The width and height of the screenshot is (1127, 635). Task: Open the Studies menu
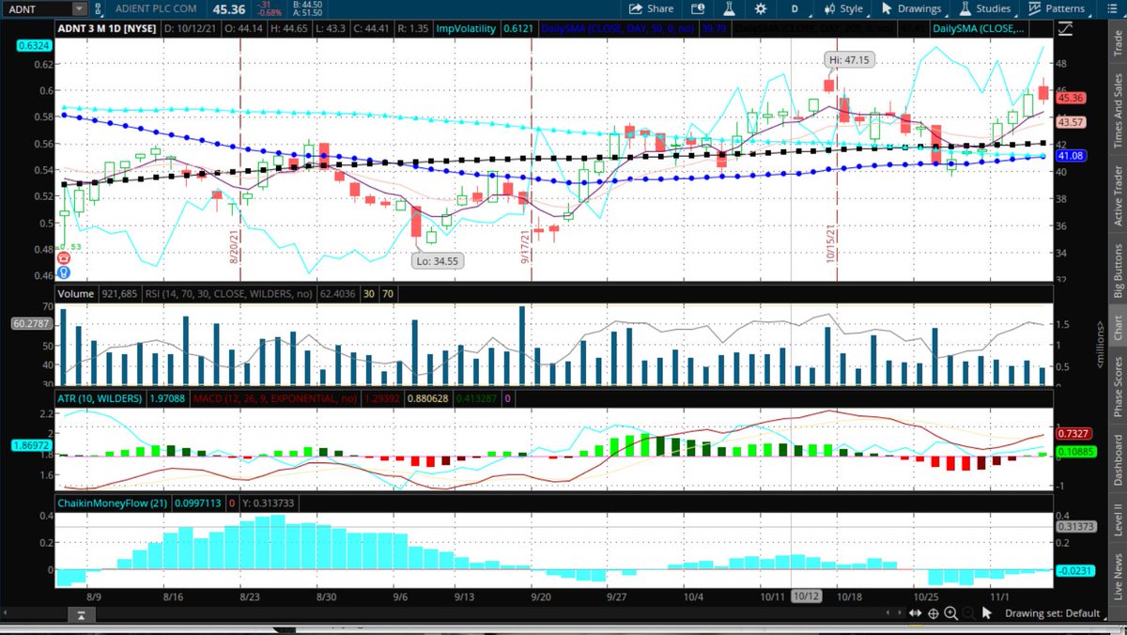point(984,8)
